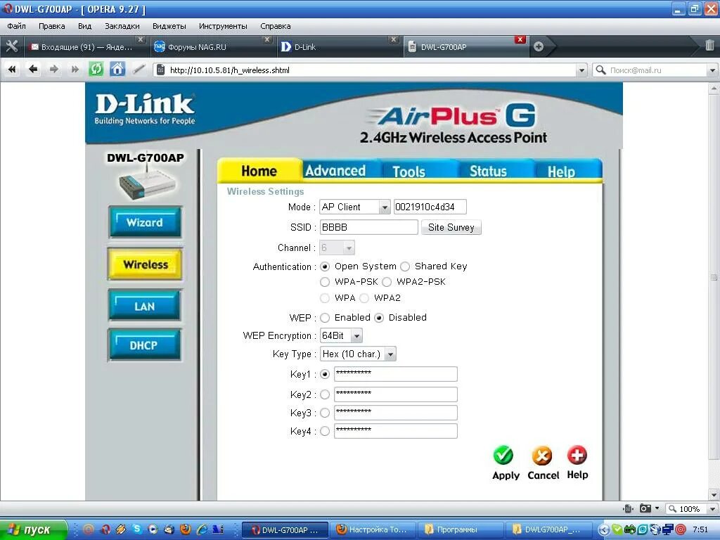Go to Opera home page icon
720x540 pixels.
tap(117, 70)
